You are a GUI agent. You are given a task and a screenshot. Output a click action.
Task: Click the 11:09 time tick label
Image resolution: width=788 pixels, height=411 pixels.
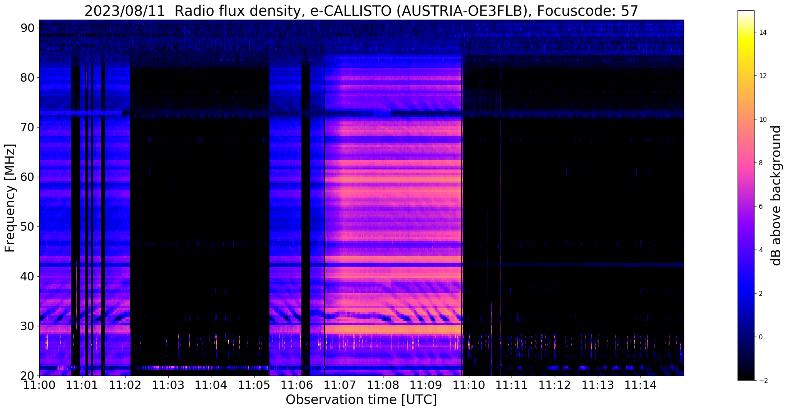[426, 385]
